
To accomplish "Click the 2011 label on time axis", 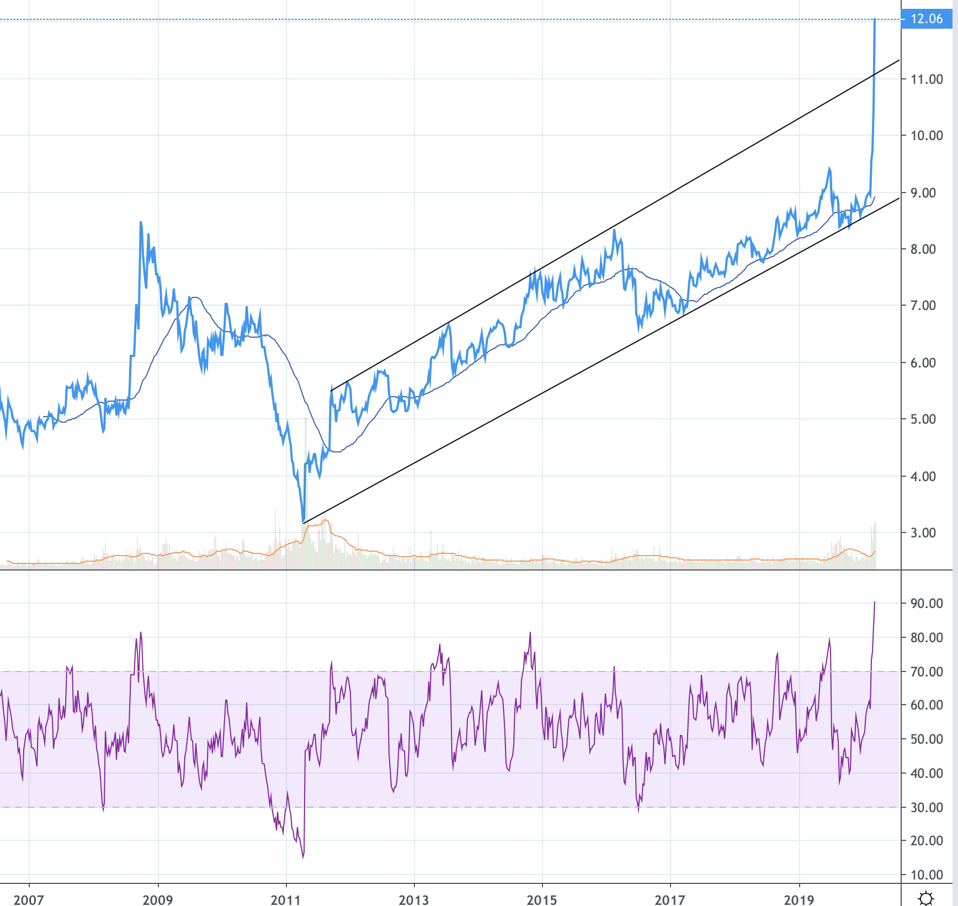I will [x=286, y=900].
